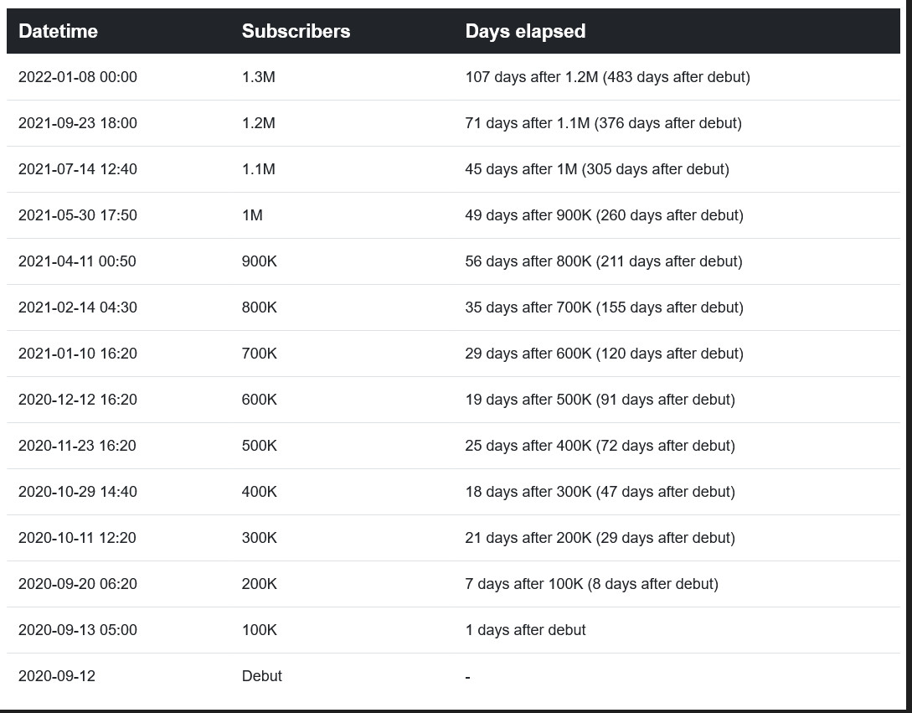Select the 1 days after debut cell
The width and height of the screenshot is (912, 713).
coord(525,630)
